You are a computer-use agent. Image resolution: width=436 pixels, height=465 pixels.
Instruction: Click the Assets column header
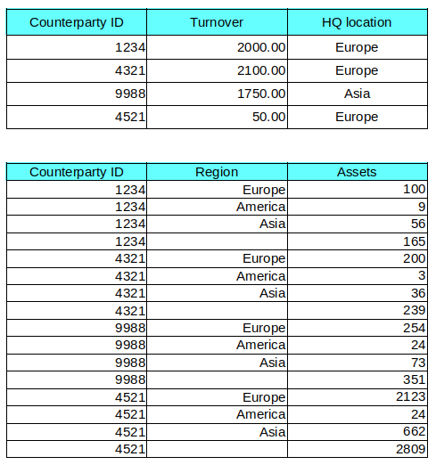pyautogui.click(x=358, y=172)
